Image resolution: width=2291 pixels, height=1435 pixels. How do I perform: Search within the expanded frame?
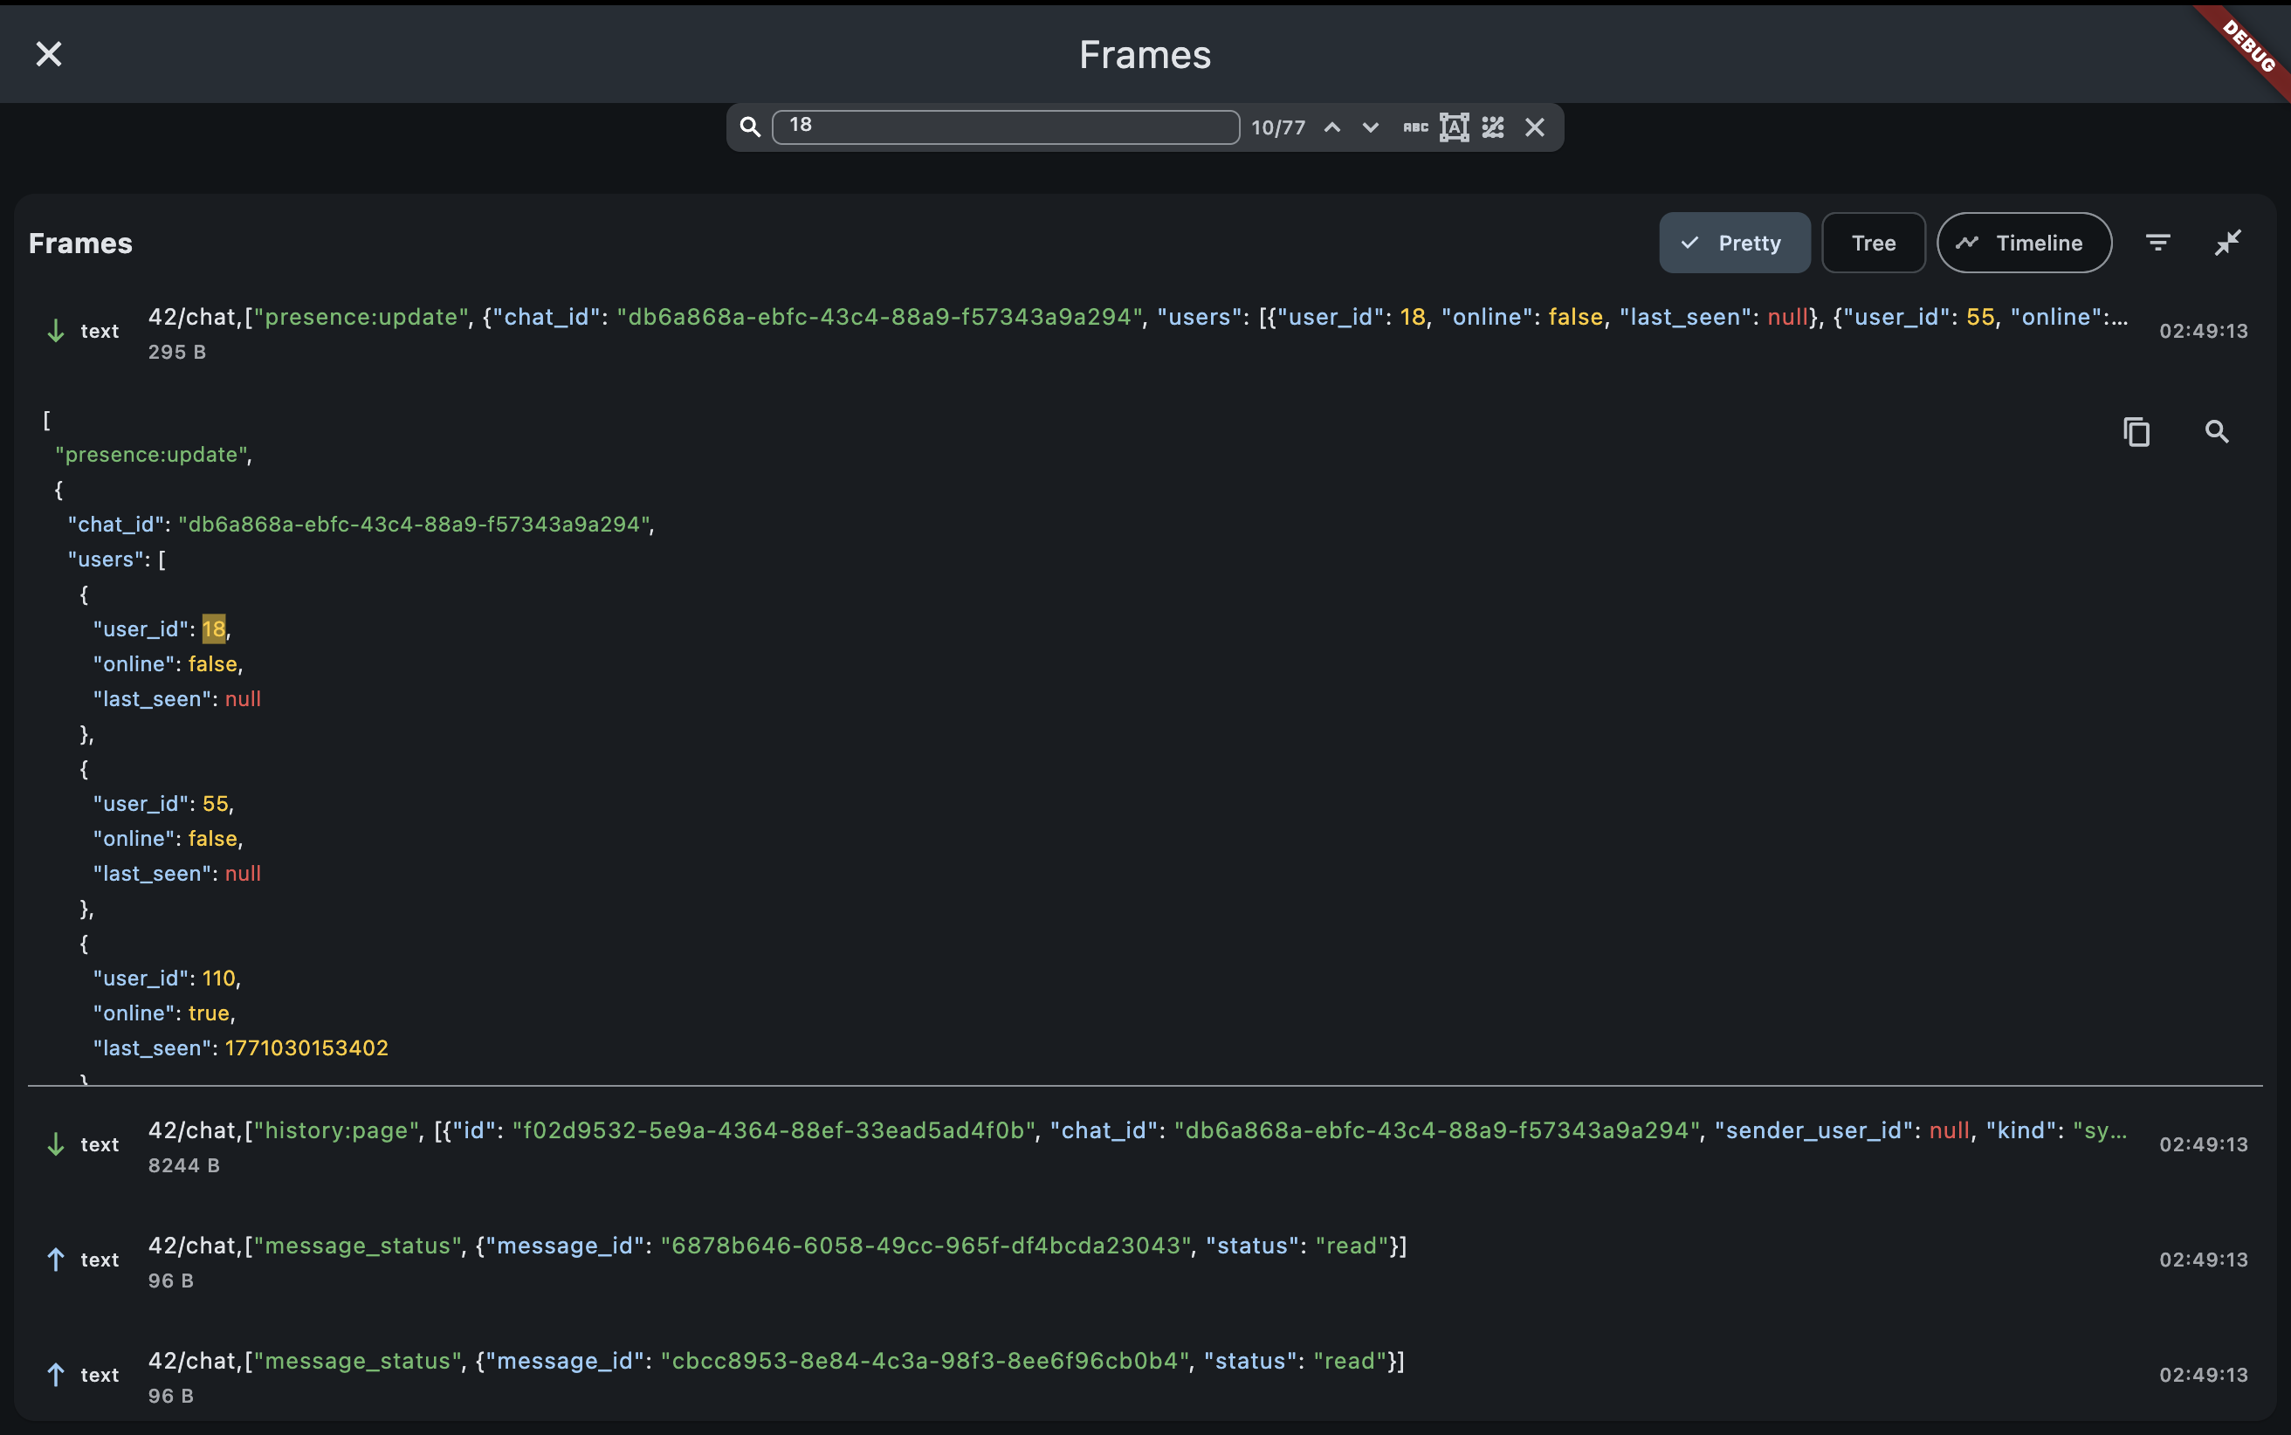pyautogui.click(x=2216, y=432)
